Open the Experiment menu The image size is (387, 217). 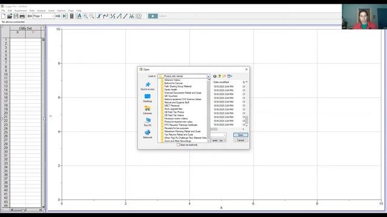(x=21, y=11)
